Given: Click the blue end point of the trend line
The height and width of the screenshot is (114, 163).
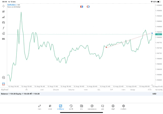Looking at the screenshot, I should (x=152, y=33).
